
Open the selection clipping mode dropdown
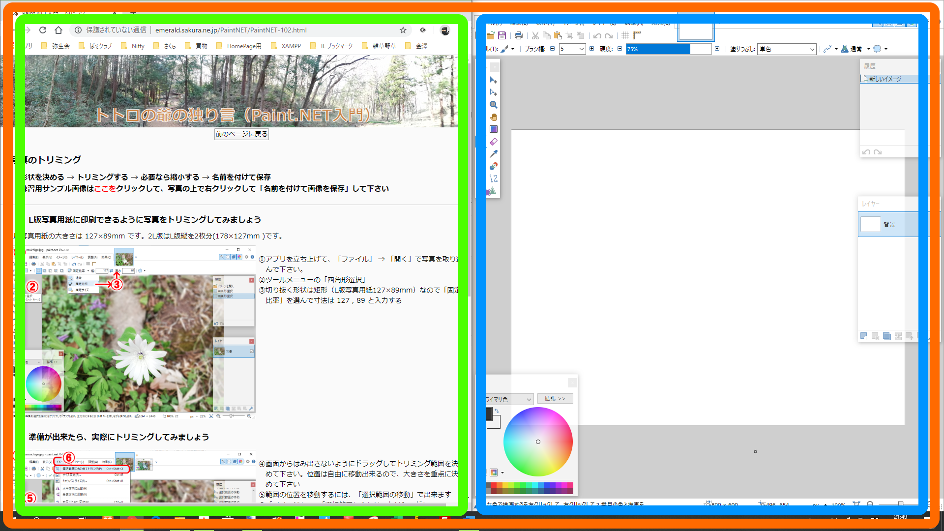[x=881, y=49]
